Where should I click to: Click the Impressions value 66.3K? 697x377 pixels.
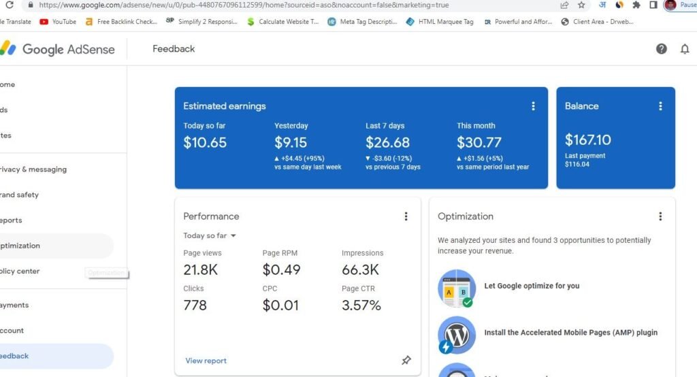pos(361,270)
